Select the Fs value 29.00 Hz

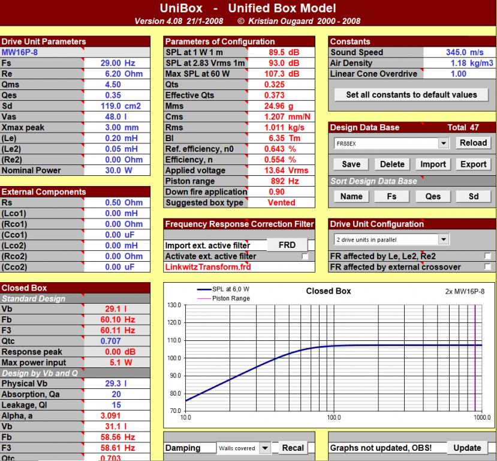(117, 63)
